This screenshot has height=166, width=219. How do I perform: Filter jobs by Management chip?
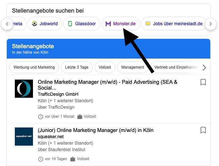click(132, 67)
